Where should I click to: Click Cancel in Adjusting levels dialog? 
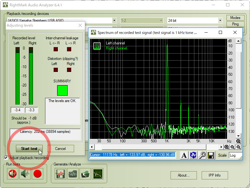coord(60,149)
